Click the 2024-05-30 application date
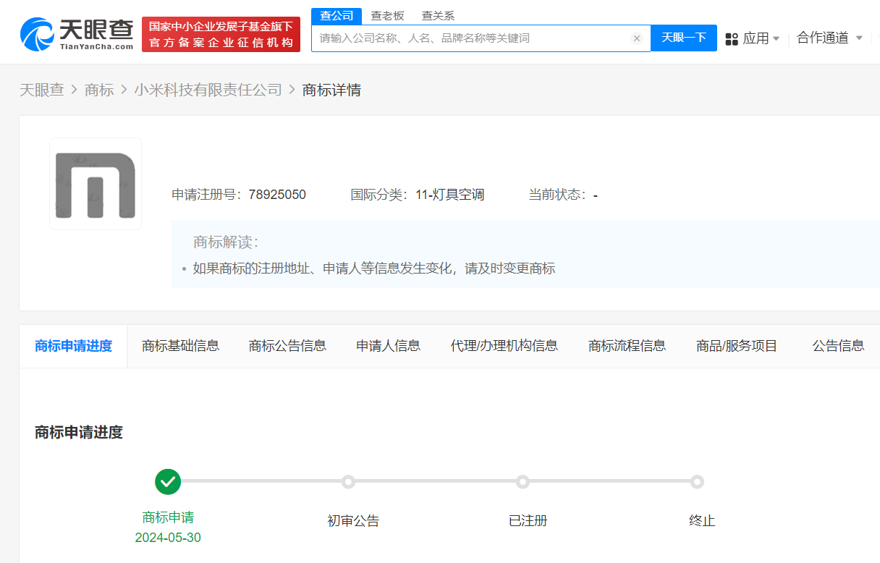The height and width of the screenshot is (563, 880). [167, 536]
